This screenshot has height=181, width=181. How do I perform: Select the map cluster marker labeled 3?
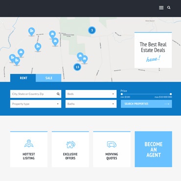tap(92, 30)
